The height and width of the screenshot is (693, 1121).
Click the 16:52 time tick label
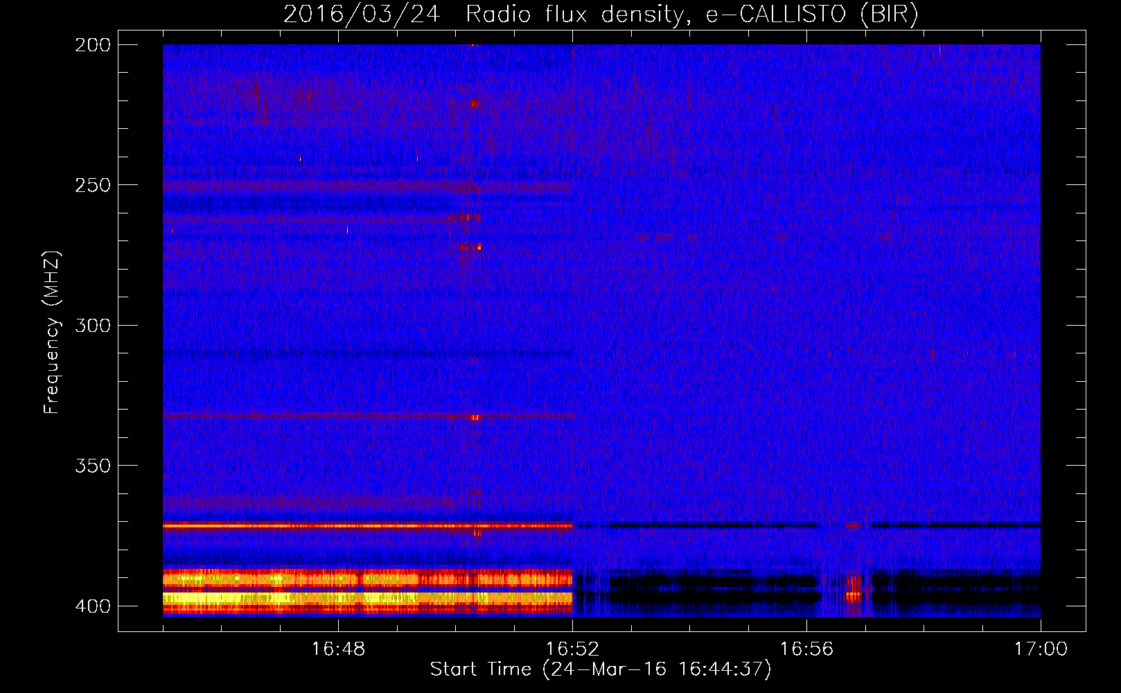click(x=572, y=649)
